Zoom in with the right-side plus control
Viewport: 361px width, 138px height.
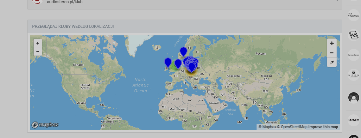[332, 43]
